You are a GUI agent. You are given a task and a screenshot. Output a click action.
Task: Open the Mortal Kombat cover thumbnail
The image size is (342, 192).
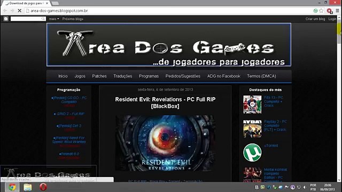pos(252,174)
